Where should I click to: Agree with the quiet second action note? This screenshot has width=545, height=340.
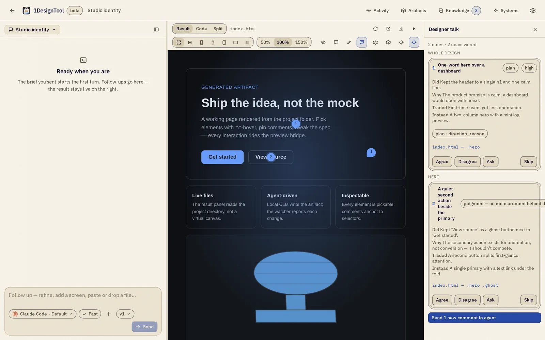(442, 300)
